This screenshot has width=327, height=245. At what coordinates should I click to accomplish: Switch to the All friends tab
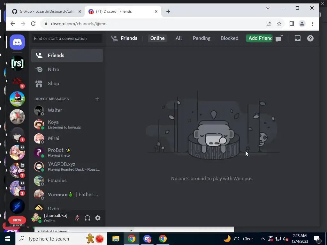(179, 38)
